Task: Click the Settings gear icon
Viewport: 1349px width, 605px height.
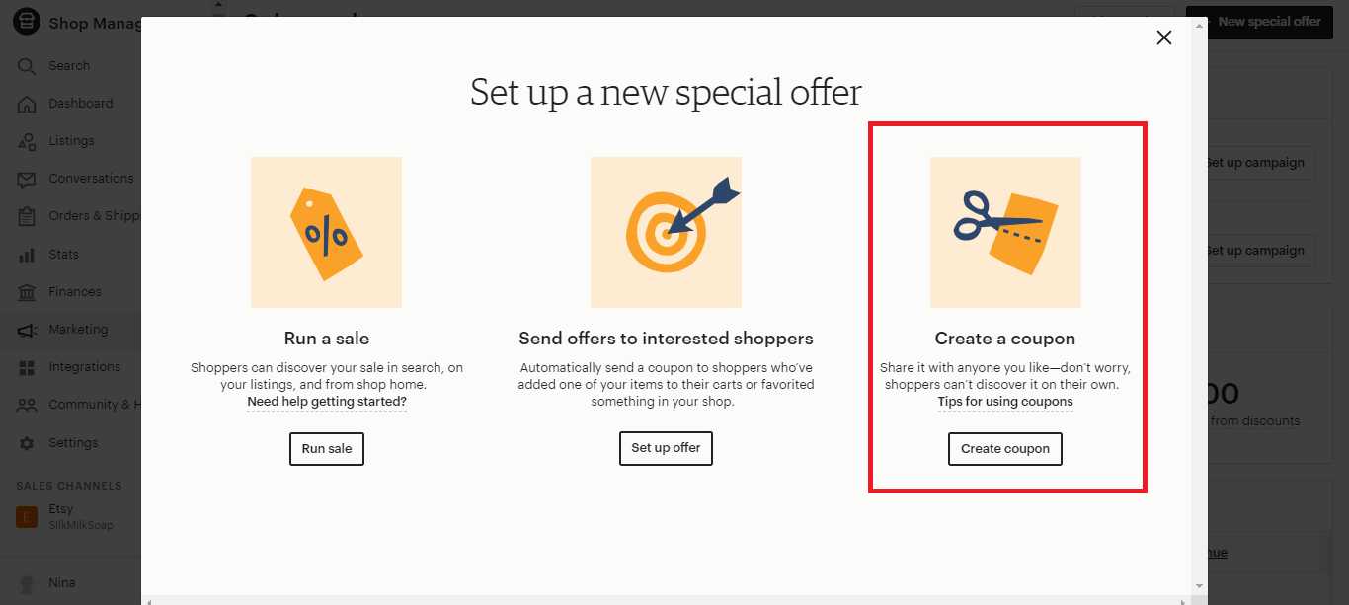Action: click(x=27, y=443)
